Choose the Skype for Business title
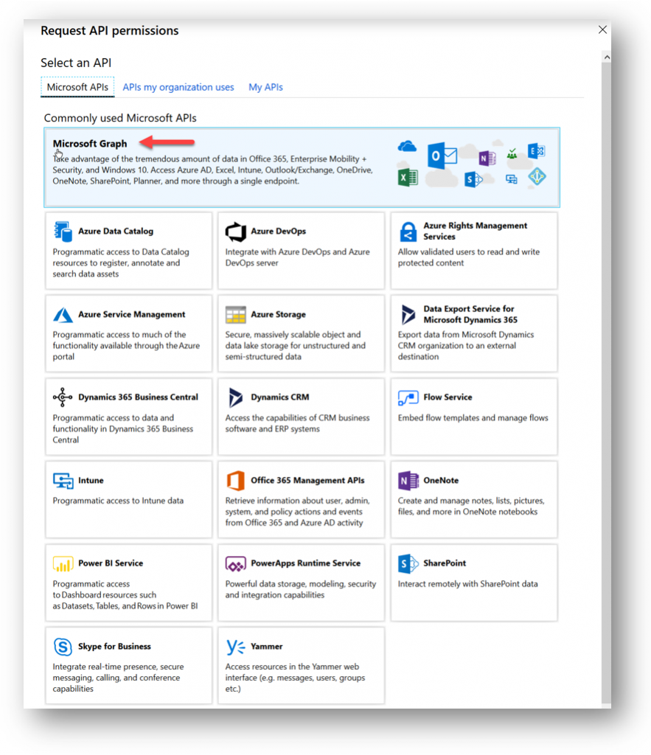Screen dimensions: 651x755 click(114, 647)
